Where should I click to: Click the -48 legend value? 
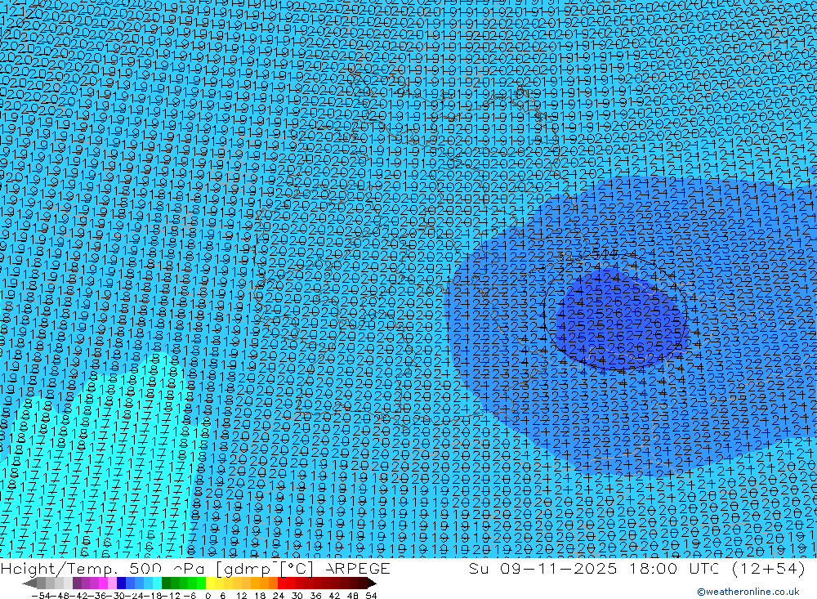[x=60, y=596]
